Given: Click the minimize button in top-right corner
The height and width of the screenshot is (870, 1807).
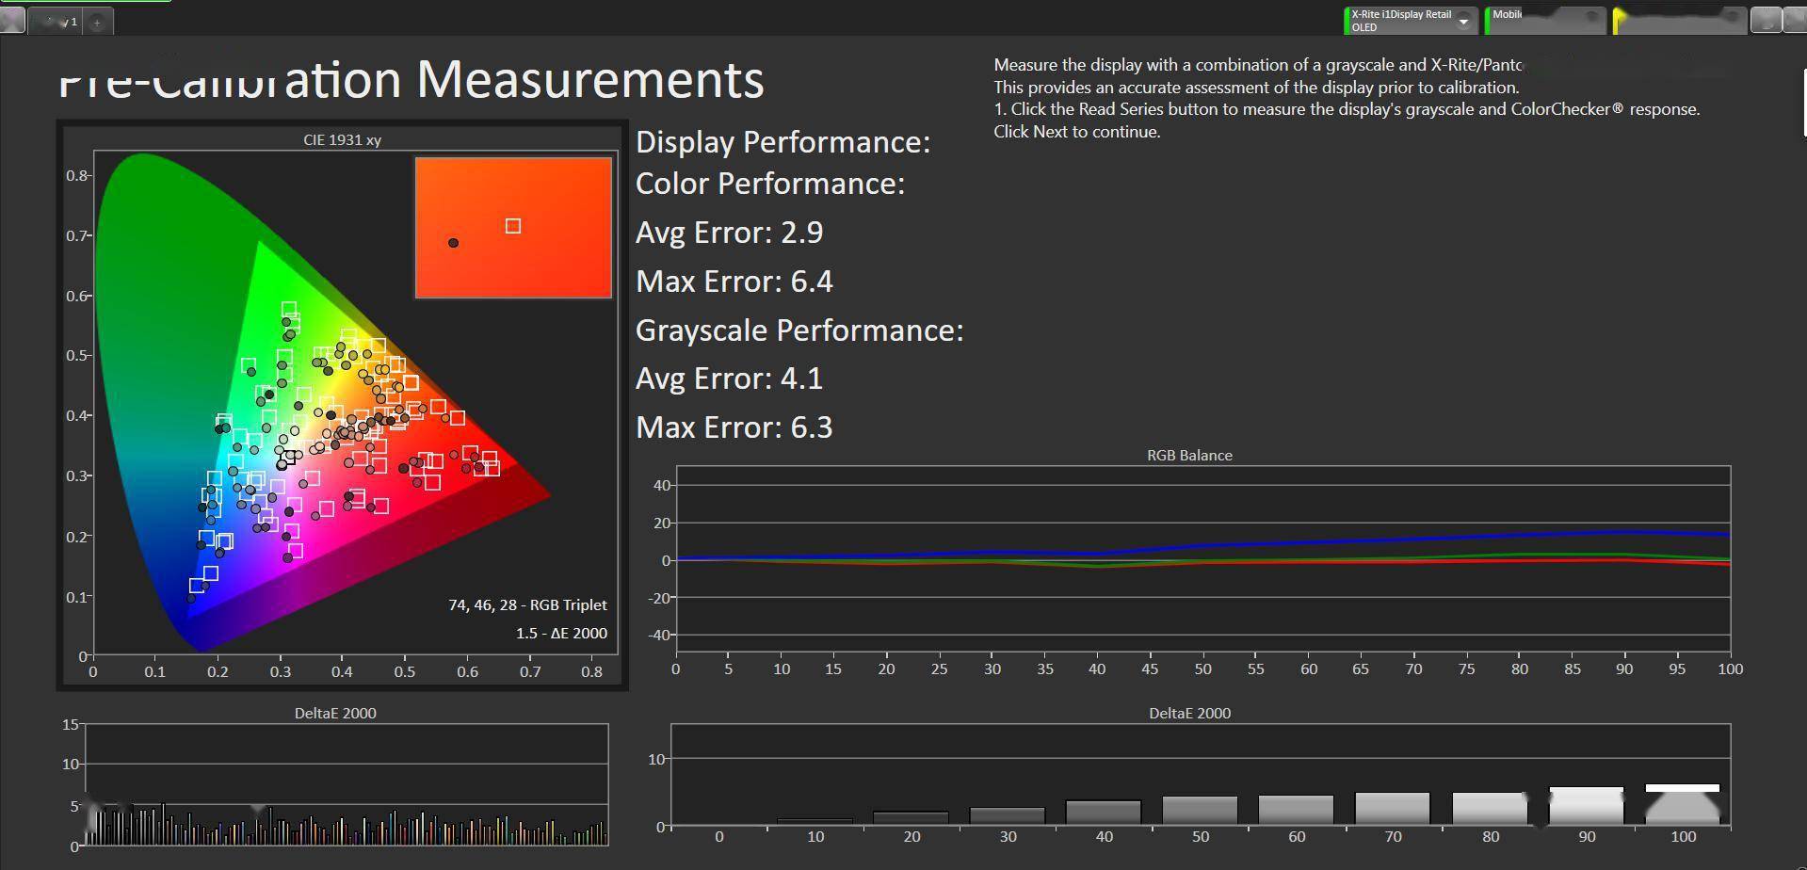Looking at the screenshot, I should [x=1765, y=21].
